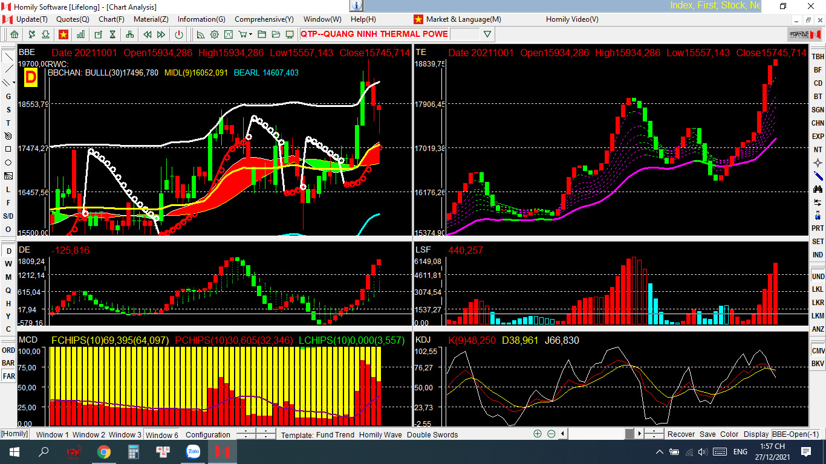Expand the parallel lines tool dropdown
The width and height of the screenshot is (826, 464).
click(x=13, y=84)
